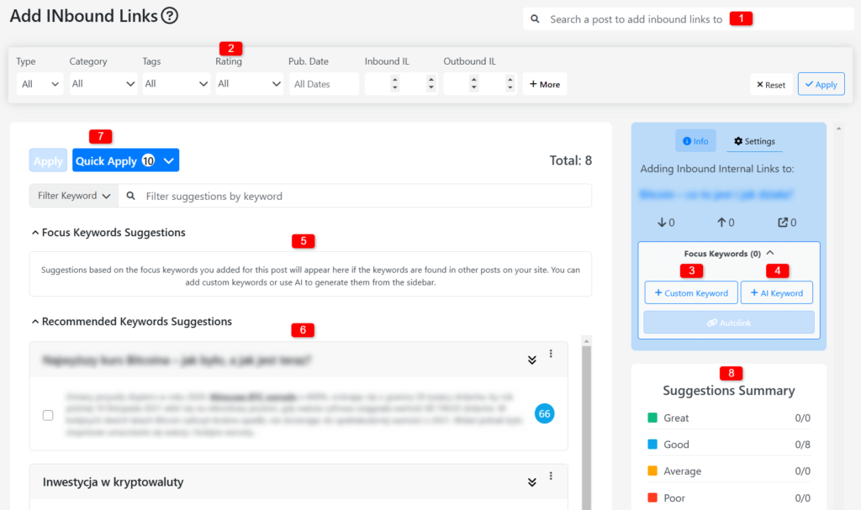Collapse the Focus Keywords Suggestions section

(35, 233)
